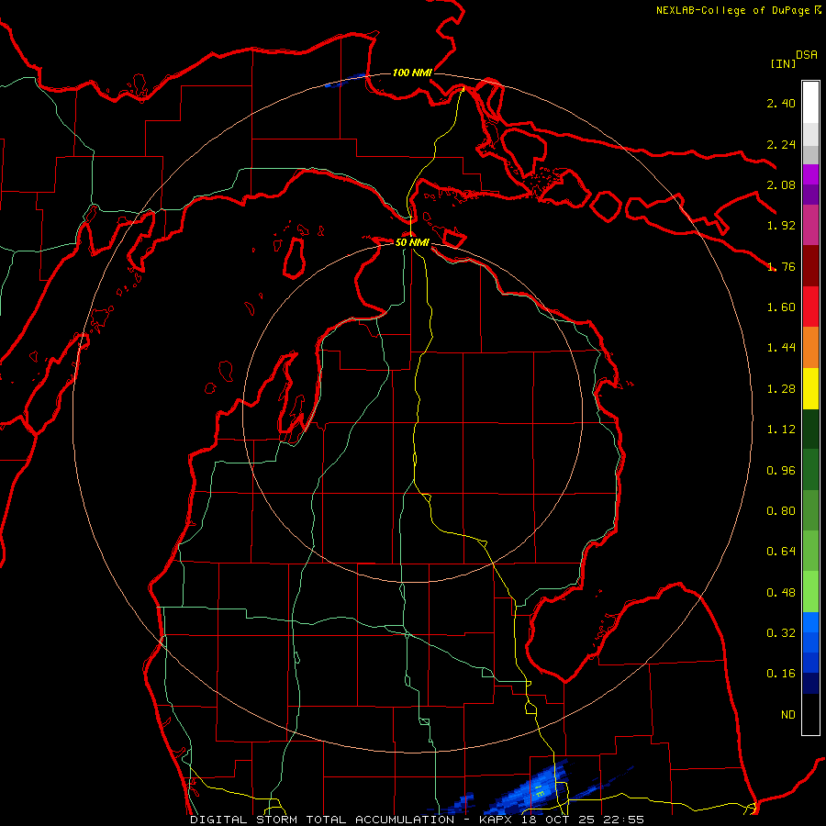Click the small blue echo near the 100 NMI ring
The width and height of the screenshot is (826, 826).
(345, 81)
